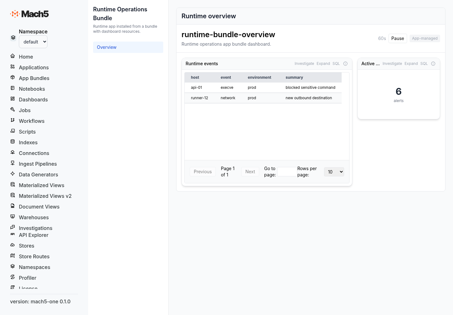453x315 pixels.
Task: Click the network event cell
Action: (x=228, y=98)
